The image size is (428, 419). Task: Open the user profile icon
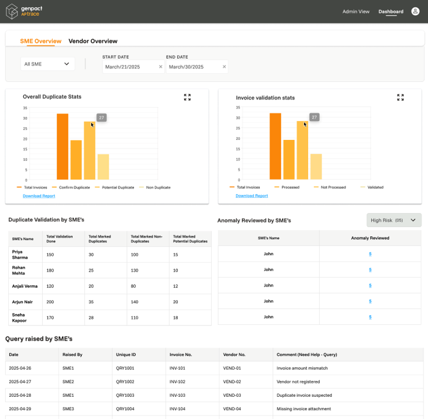[x=415, y=11]
